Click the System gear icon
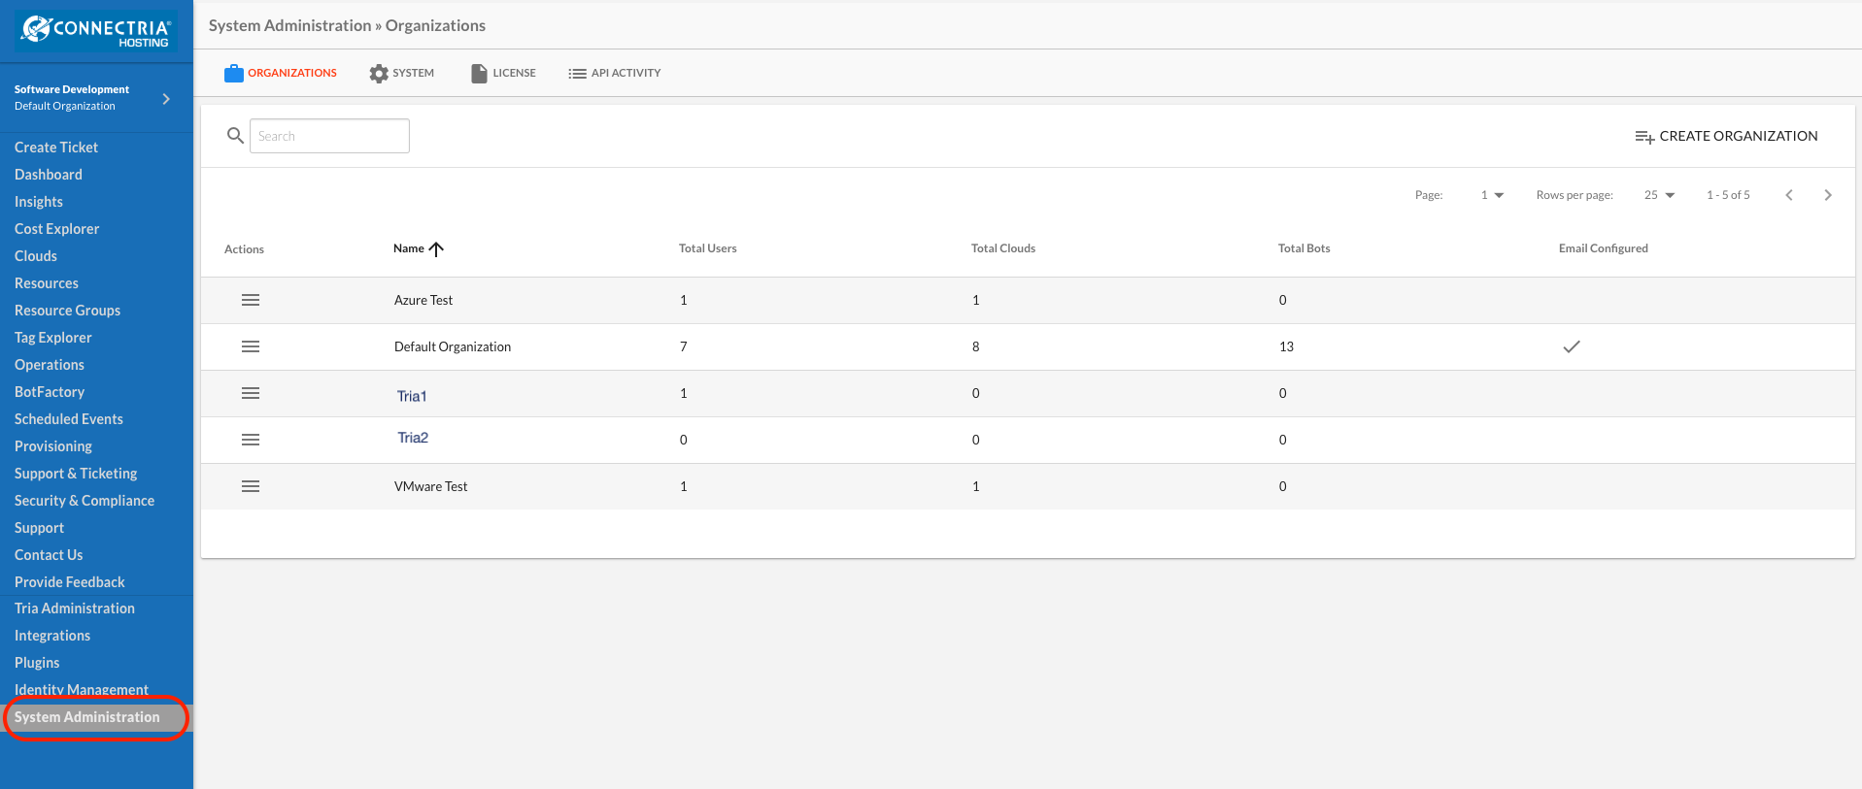This screenshot has height=789, width=1862. (379, 74)
